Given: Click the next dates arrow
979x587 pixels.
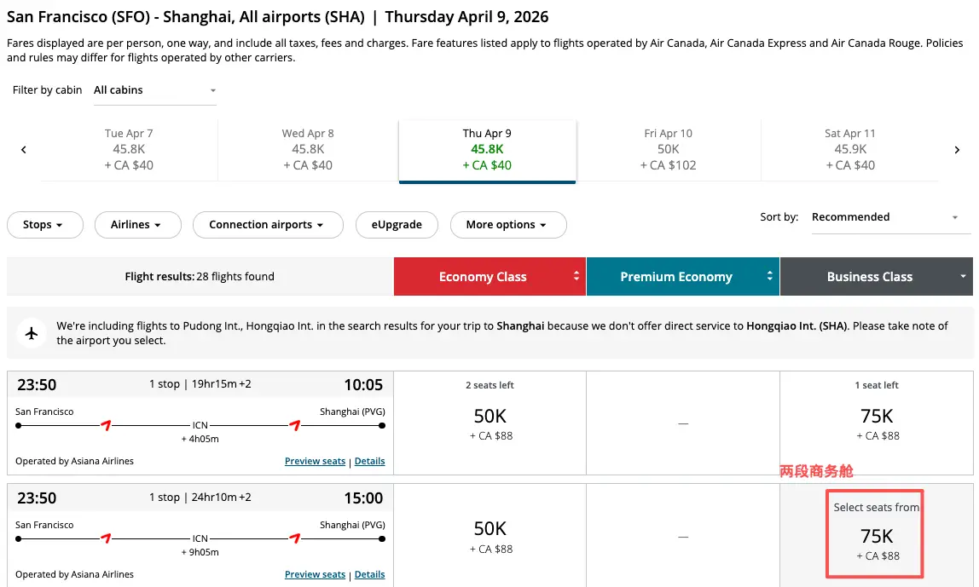Looking at the screenshot, I should click(x=957, y=150).
